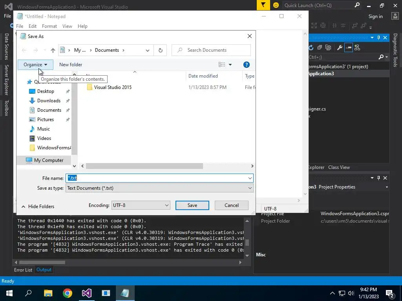Image resolution: width=402 pixels, height=301 pixels.
Task: Click the Visual Studio account picture icon
Action: point(395,16)
